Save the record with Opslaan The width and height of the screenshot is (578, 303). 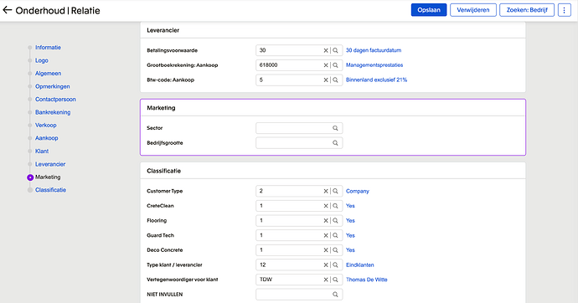pyautogui.click(x=429, y=10)
